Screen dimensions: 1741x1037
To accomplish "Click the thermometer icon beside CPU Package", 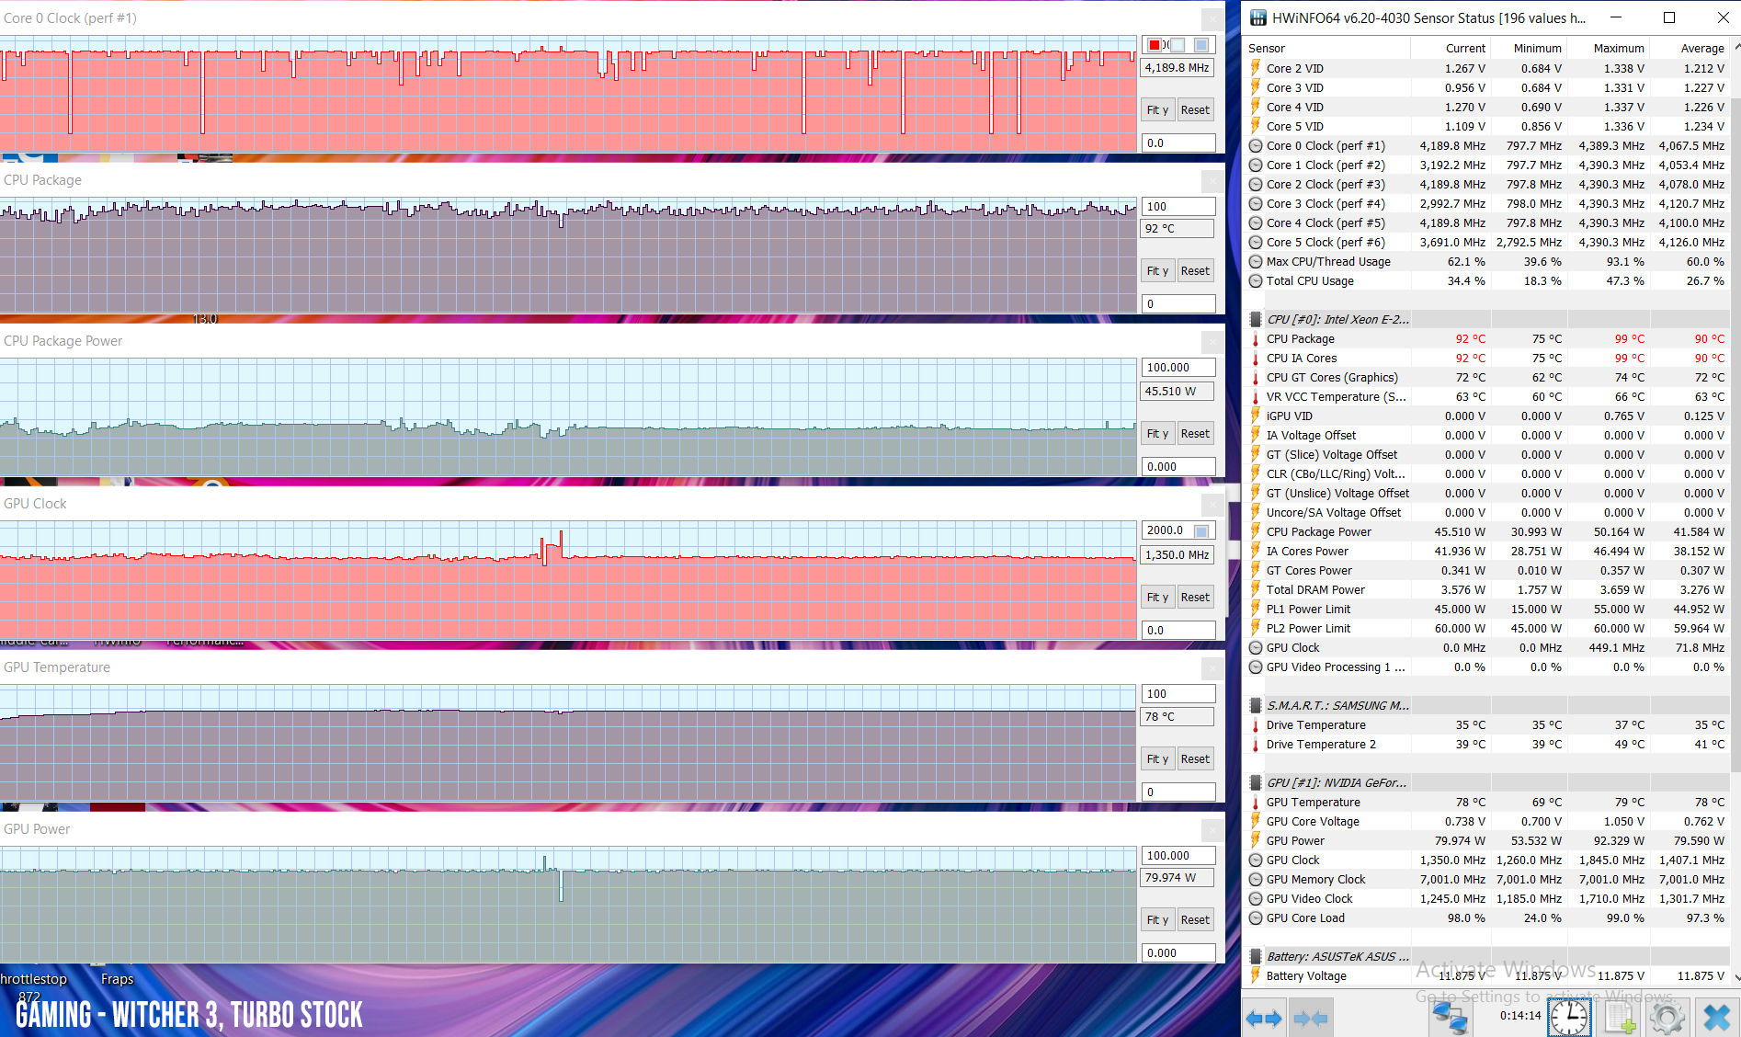I will (1256, 339).
